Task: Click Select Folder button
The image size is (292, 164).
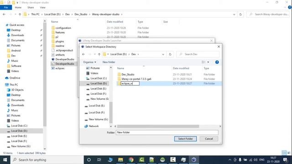Action: pyautogui.click(x=185, y=138)
